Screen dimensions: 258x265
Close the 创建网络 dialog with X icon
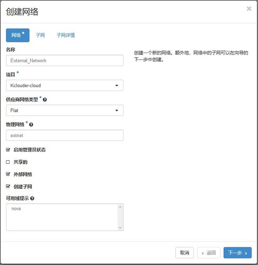(x=249, y=9)
